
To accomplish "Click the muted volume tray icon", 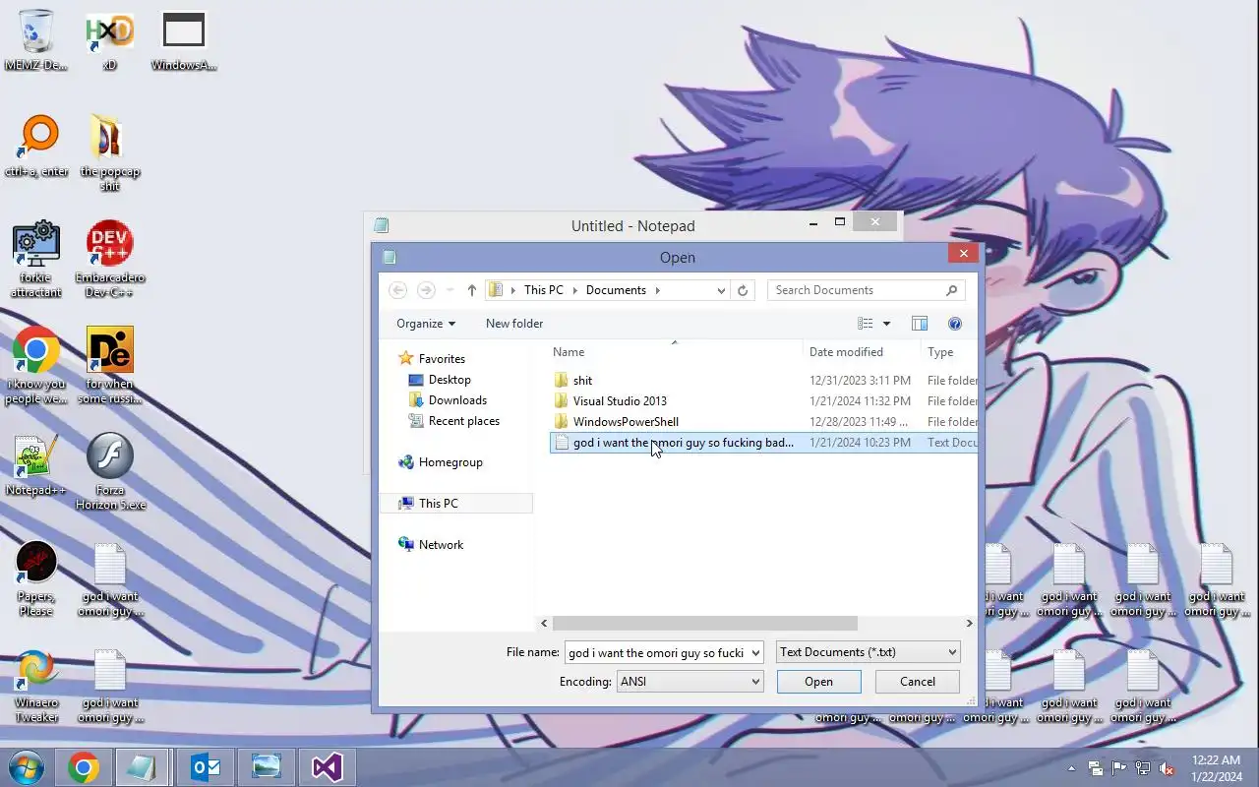I will [1167, 768].
